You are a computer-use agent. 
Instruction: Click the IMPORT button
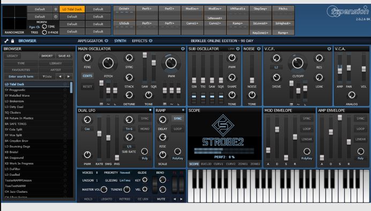(47, 56)
